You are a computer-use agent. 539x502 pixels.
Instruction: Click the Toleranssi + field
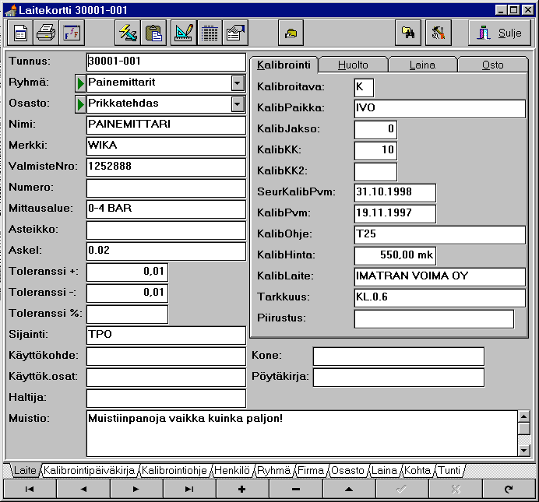(127, 272)
